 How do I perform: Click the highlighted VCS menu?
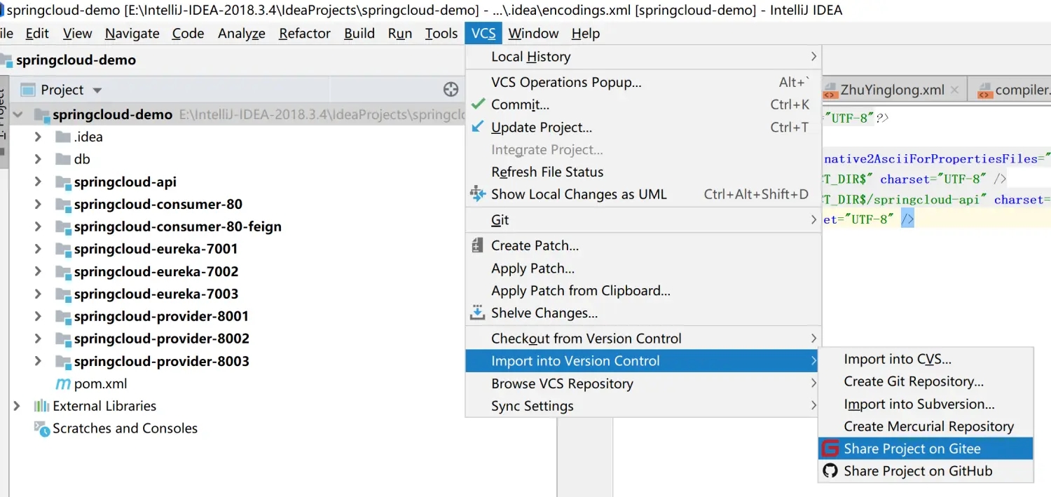(483, 34)
